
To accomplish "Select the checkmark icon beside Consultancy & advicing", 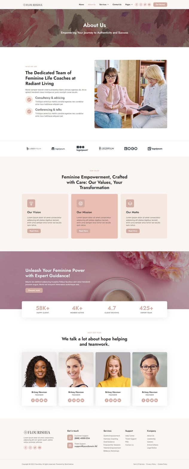I will point(29,100).
